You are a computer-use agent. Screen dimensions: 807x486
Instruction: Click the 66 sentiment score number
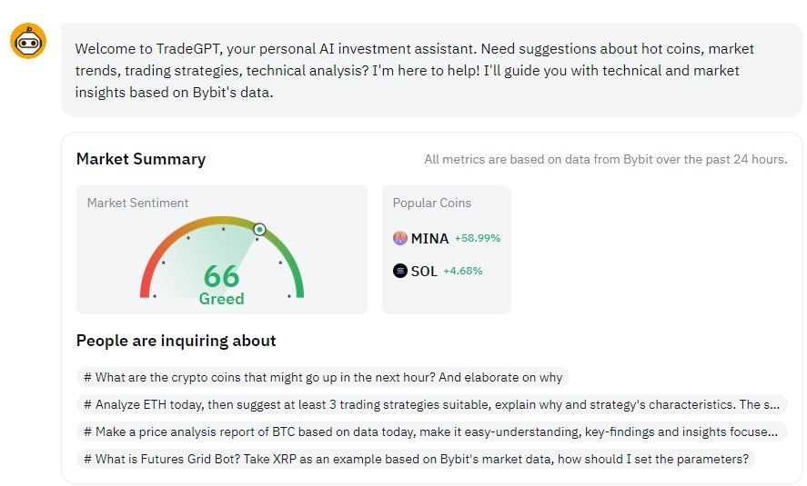coord(221,275)
